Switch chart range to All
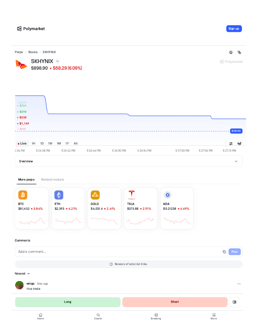This screenshot has height=335, width=258. pos(75,144)
